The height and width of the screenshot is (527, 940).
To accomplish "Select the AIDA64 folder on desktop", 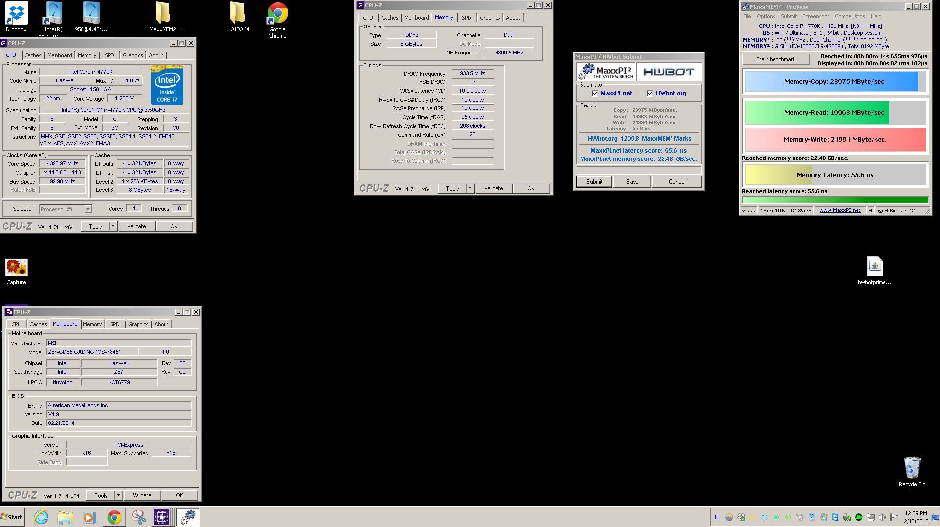I will coord(240,17).
